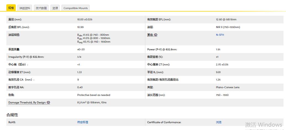Image resolution: width=286 pixels, height=130 pixels.
Task: Click the 半径 R1 (mm) label
Action: pos(155,72)
